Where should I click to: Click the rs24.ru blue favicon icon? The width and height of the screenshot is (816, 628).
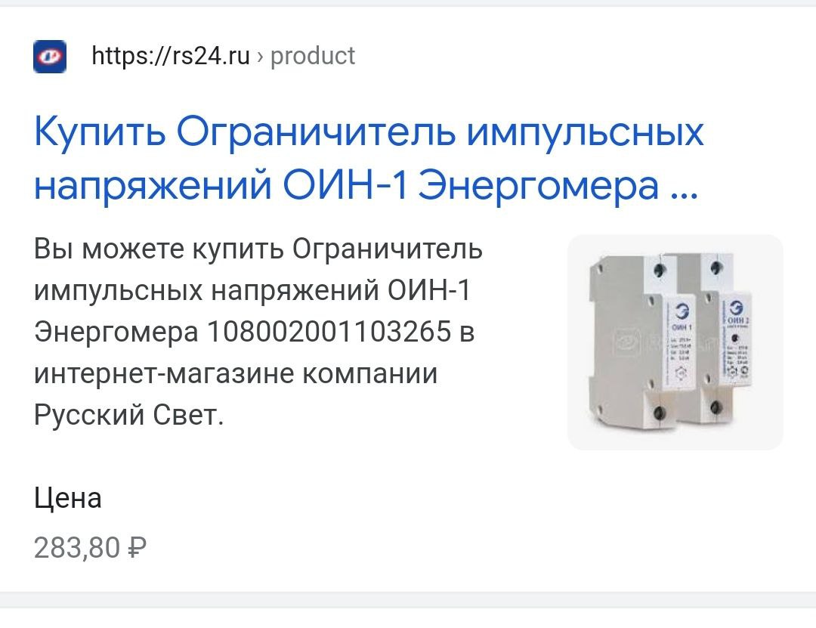tap(50, 56)
